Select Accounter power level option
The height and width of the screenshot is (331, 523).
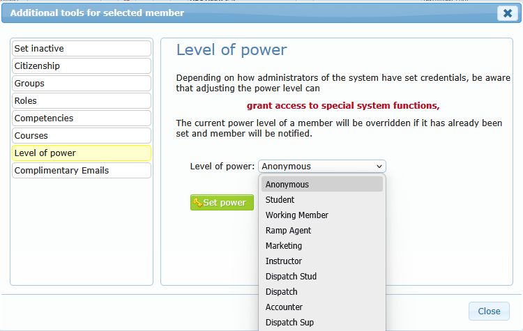tap(321, 307)
